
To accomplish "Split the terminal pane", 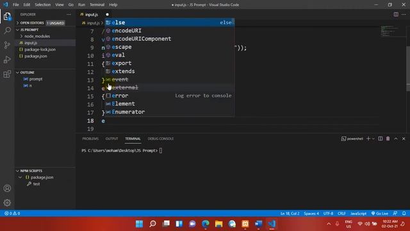I will 380,139.
